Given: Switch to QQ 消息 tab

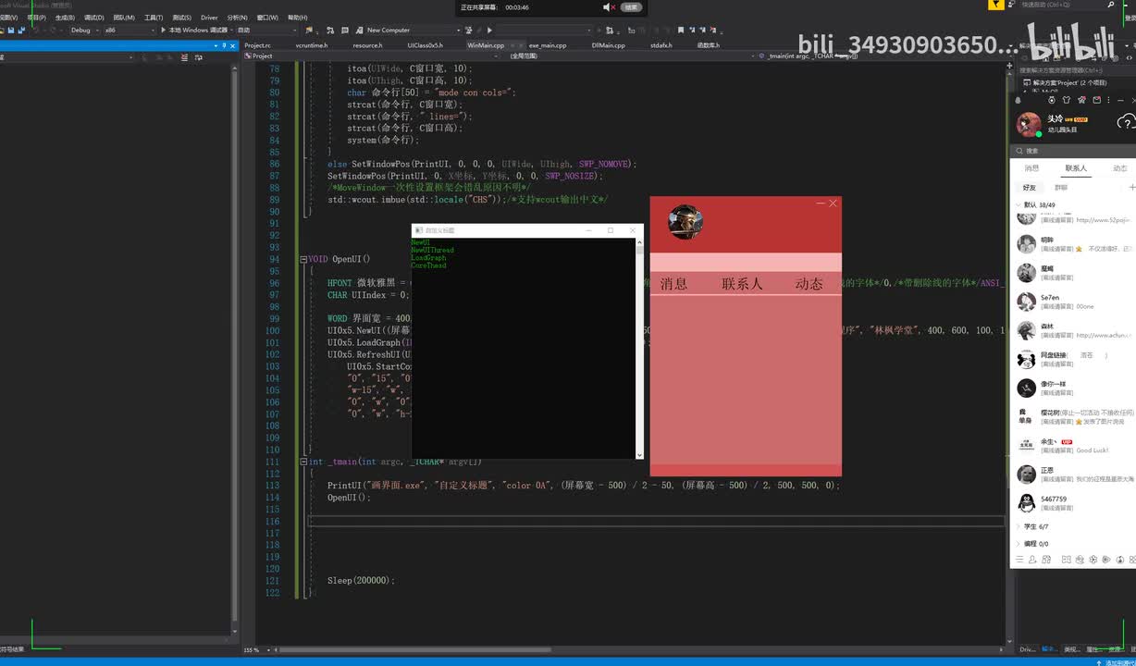Looking at the screenshot, I should tap(1031, 168).
